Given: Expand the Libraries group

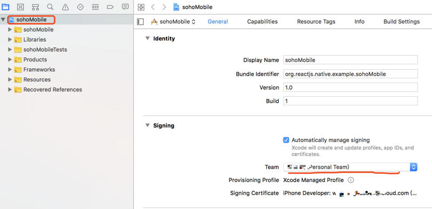Looking at the screenshot, I should point(10,39).
